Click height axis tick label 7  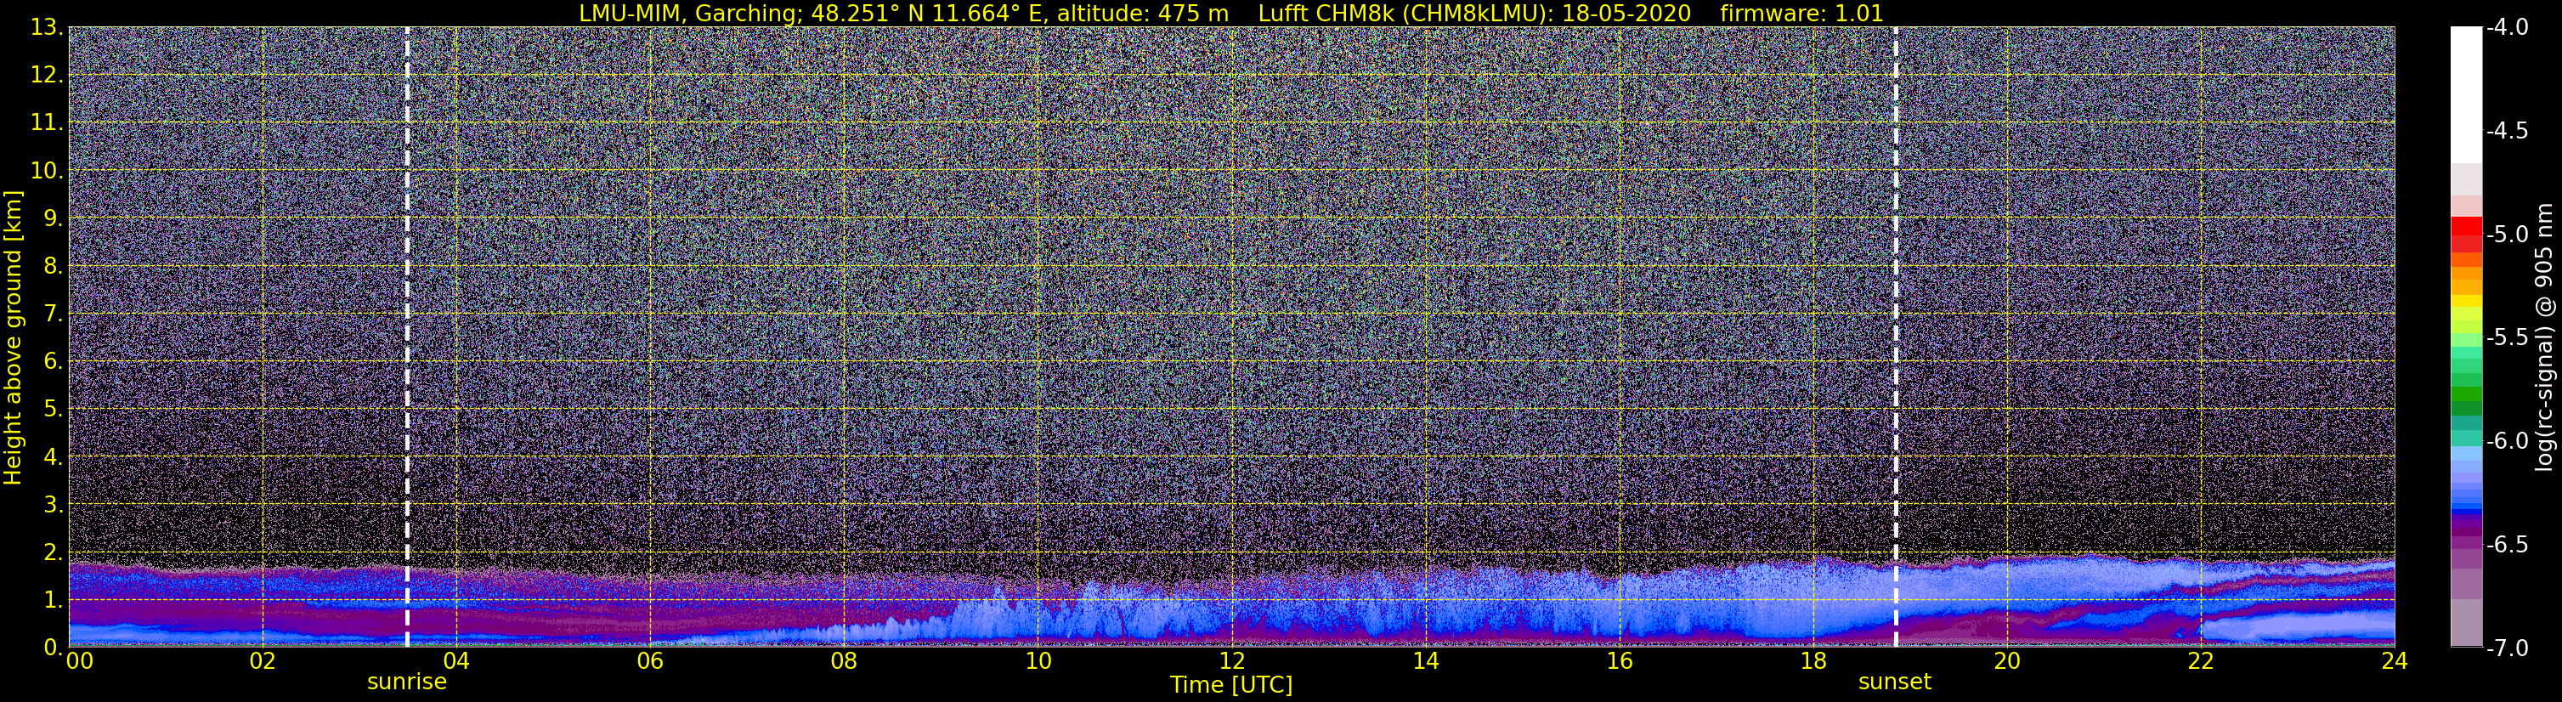(x=52, y=314)
